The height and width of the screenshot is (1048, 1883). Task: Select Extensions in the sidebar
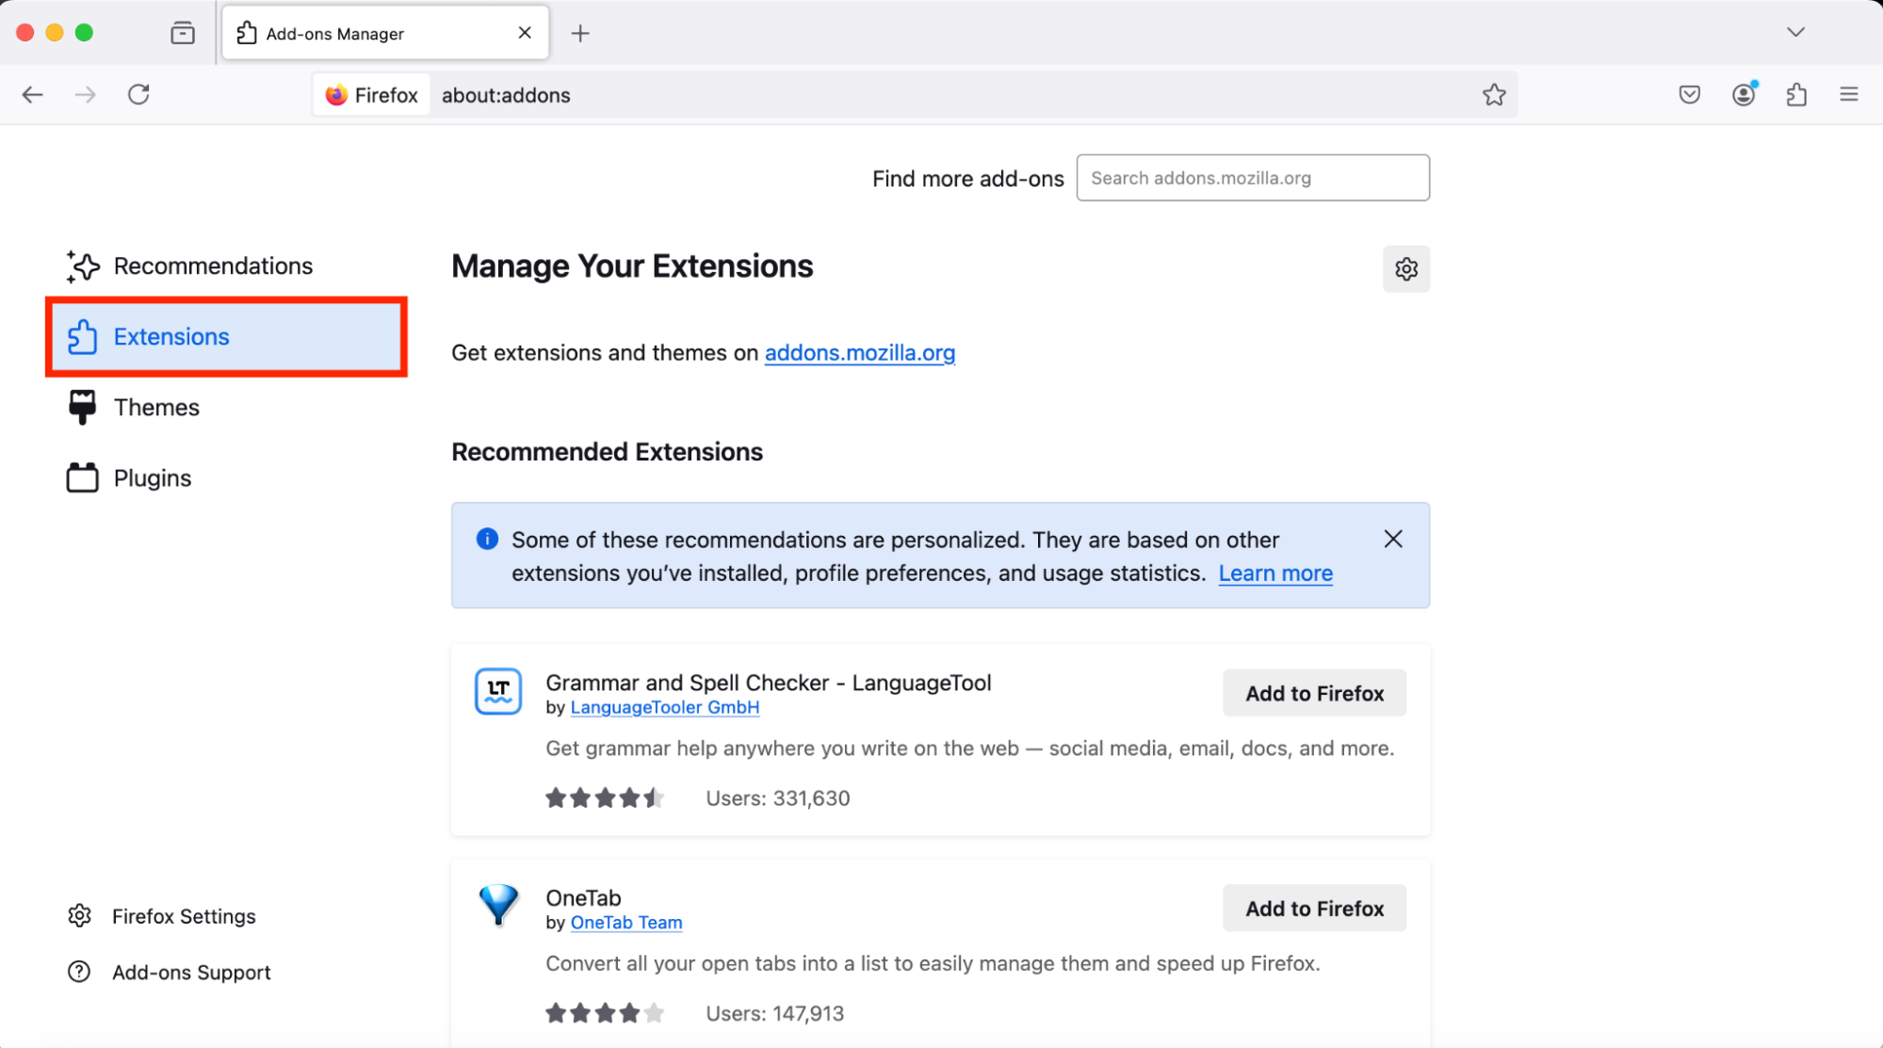(x=226, y=336)
